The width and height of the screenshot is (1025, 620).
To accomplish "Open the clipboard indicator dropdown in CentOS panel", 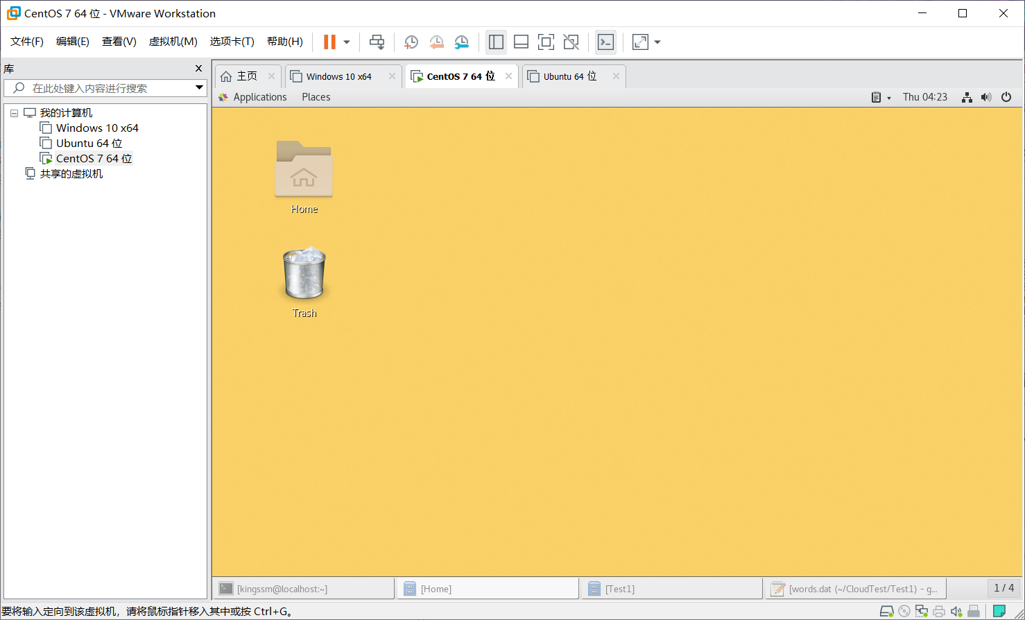I will click(x=881, y=97).
